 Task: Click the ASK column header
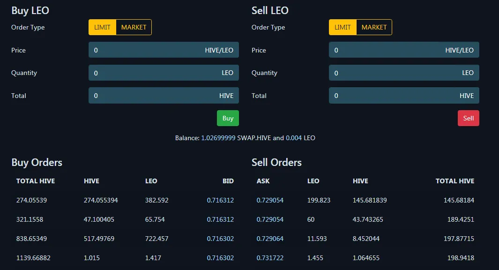[x=263, y=181]
